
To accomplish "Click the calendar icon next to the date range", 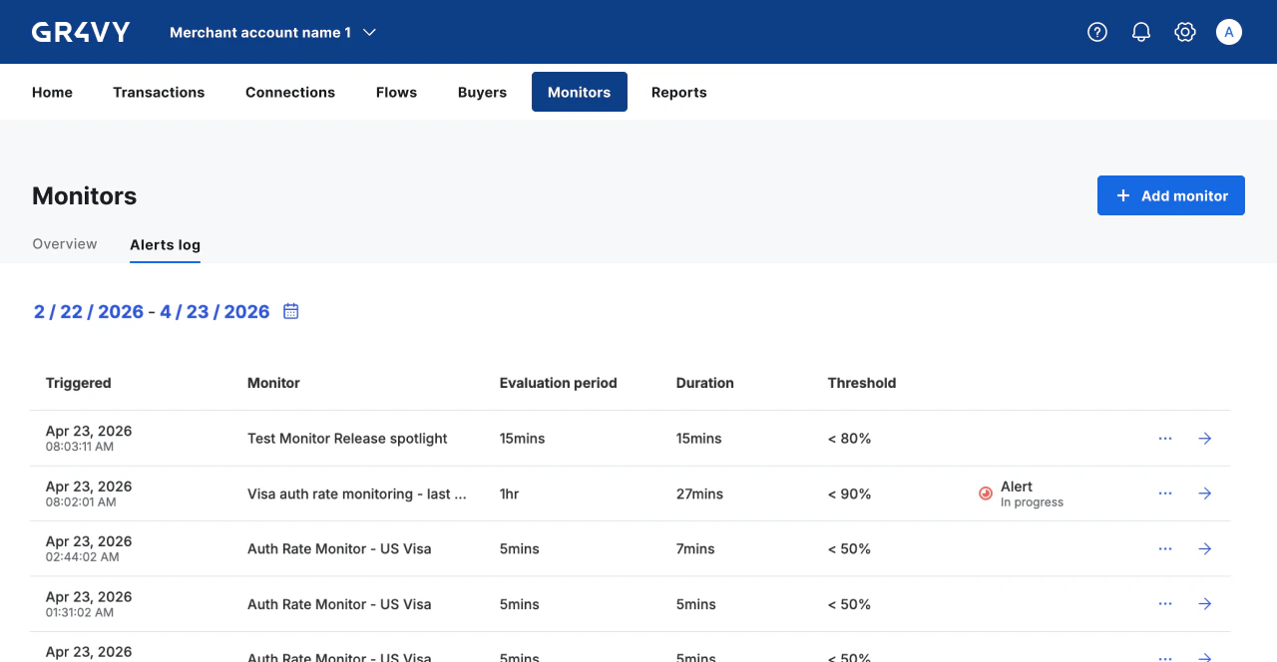I will [290, 311].
